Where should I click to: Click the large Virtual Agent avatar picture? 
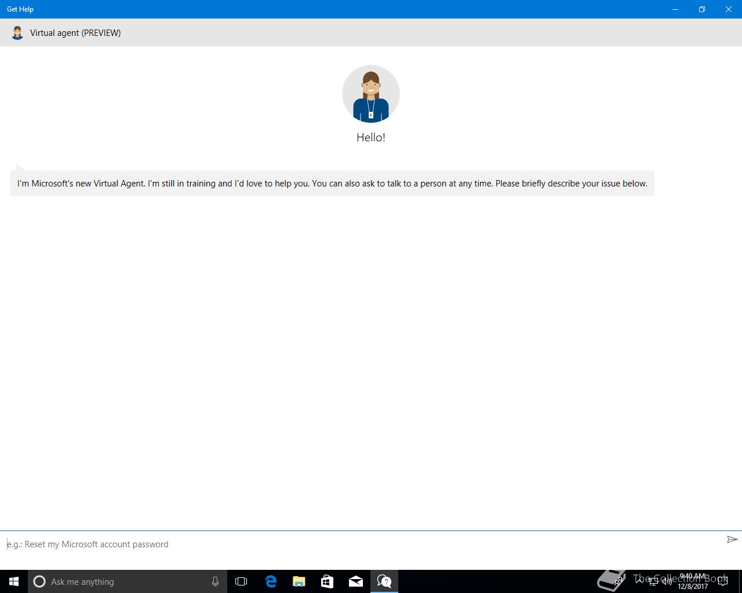coord(371,94)
